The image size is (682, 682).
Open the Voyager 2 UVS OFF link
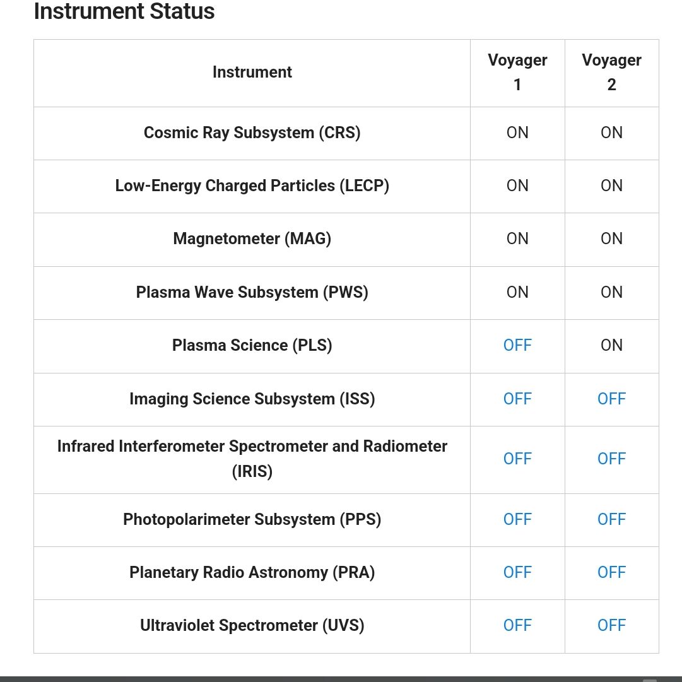coord(611,625)
